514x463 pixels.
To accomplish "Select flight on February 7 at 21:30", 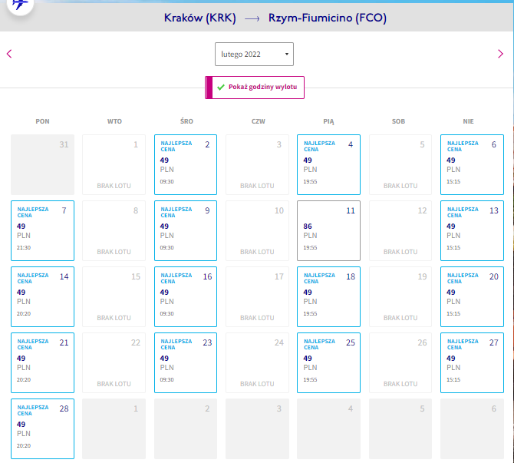I will point(43,230).
